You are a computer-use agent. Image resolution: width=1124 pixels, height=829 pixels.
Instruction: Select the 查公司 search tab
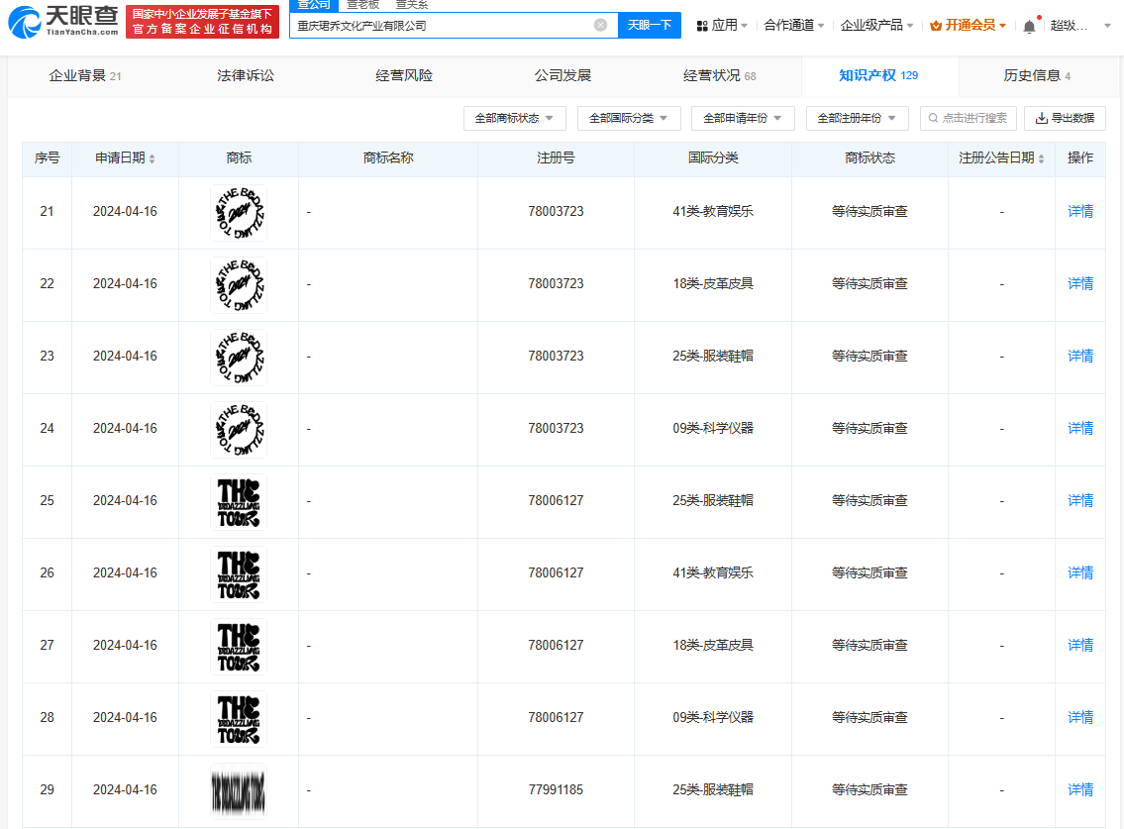point(314,5)
